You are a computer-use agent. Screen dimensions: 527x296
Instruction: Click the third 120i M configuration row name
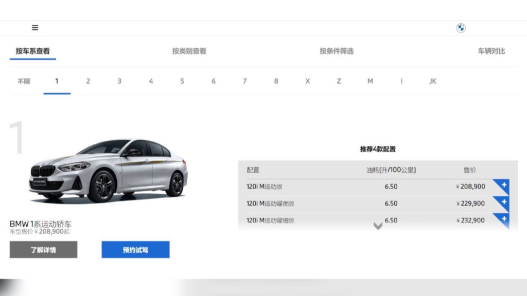(270, 220)
